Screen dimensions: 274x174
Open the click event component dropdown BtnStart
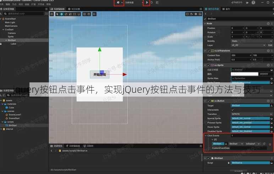pyautogui.click(x=236, y=144)
